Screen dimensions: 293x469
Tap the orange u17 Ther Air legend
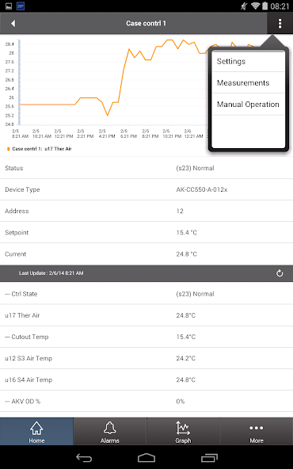pos(39,149)
